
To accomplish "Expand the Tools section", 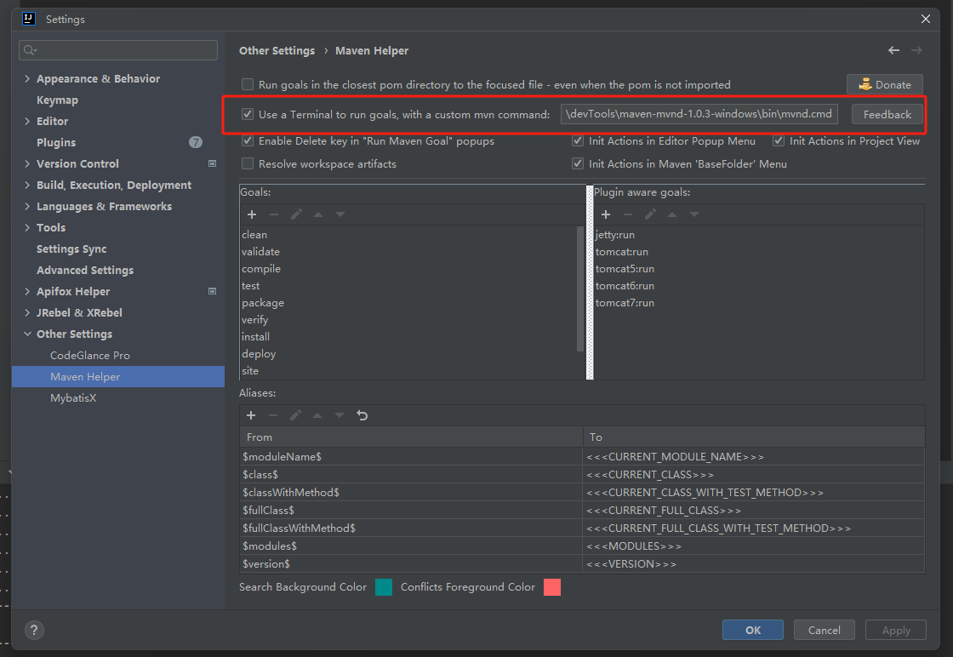I will coord(27,227).
